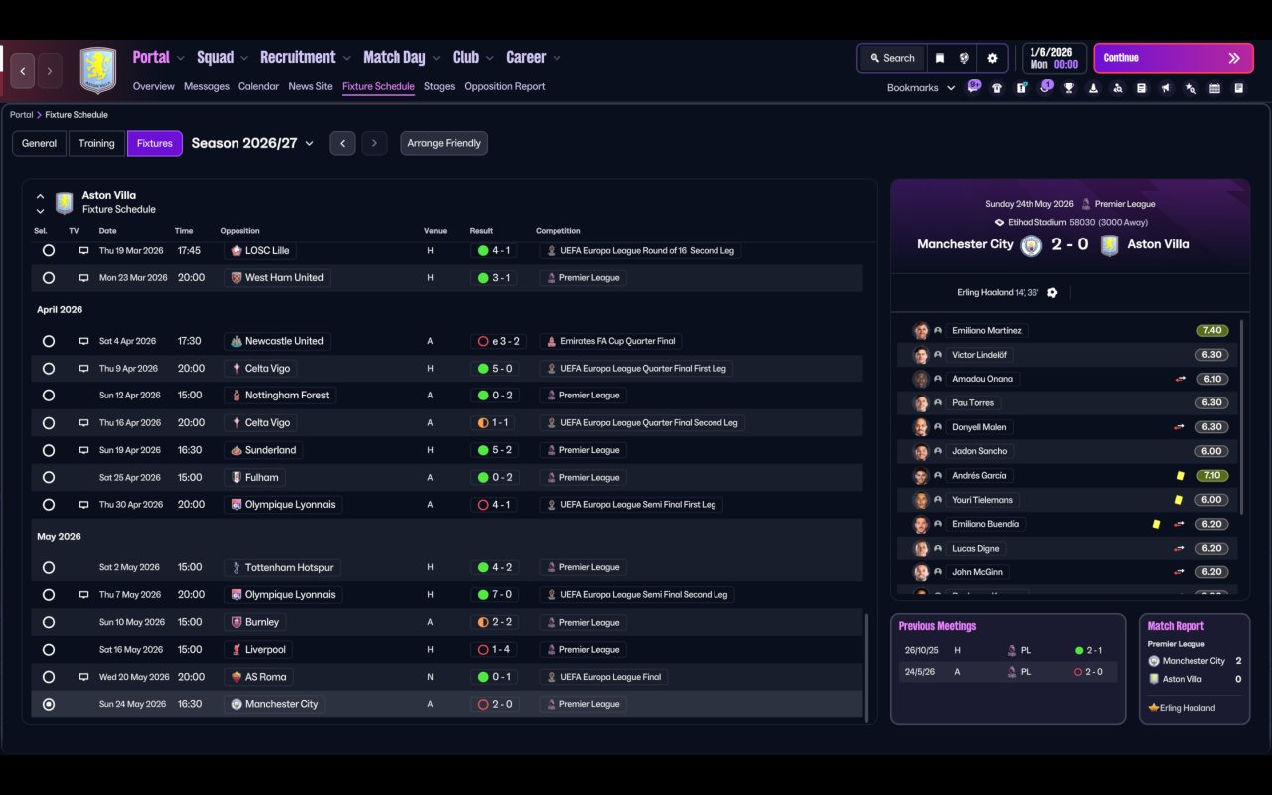The image size is (1272, 795).
Task: Open the trophy icon in bookmarks bar
Action: pos(1069,88)
